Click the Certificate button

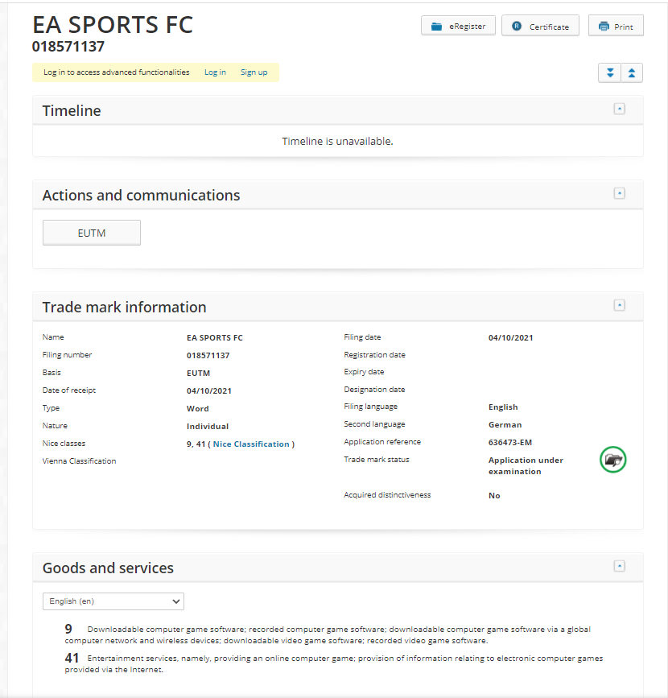[540, 26]
